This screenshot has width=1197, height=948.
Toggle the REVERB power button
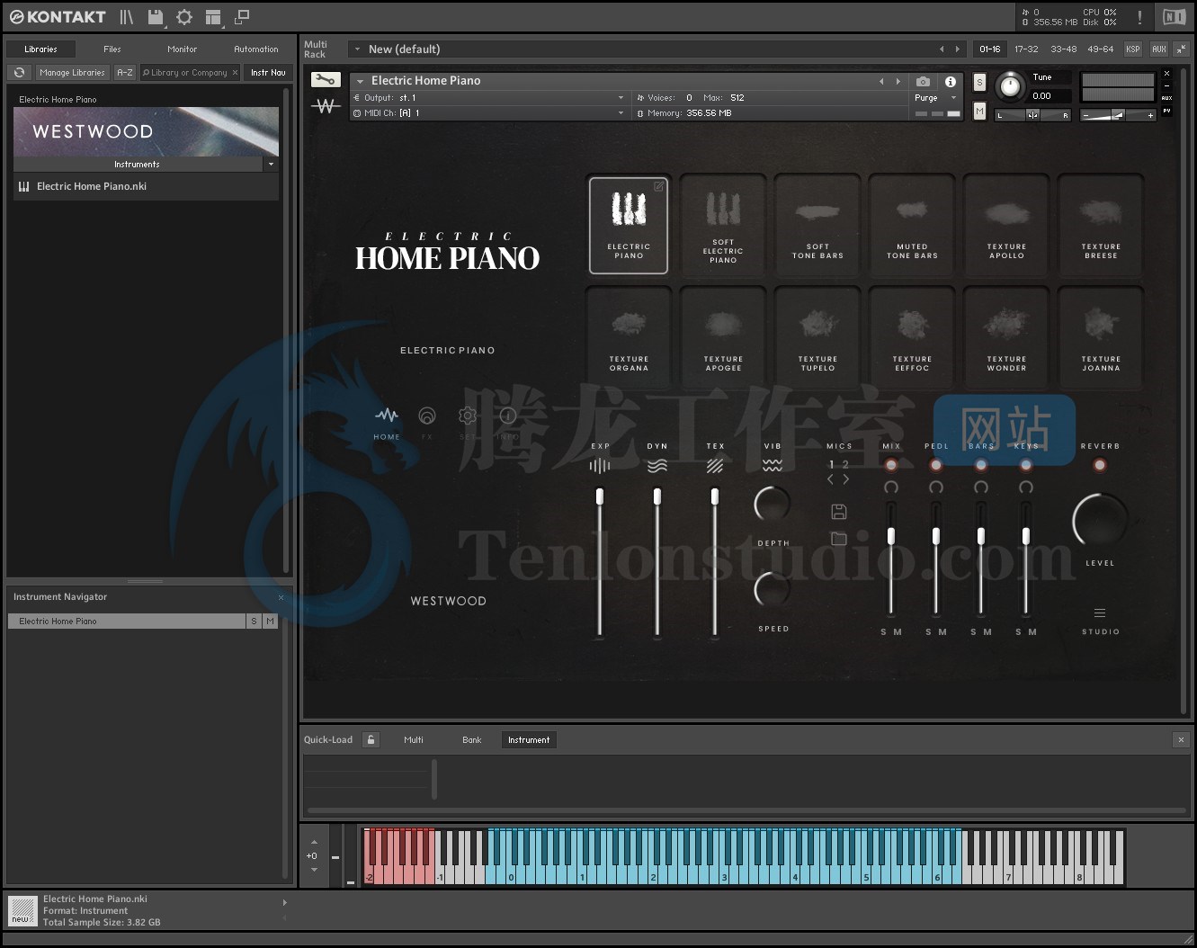tap(1100, 465)
